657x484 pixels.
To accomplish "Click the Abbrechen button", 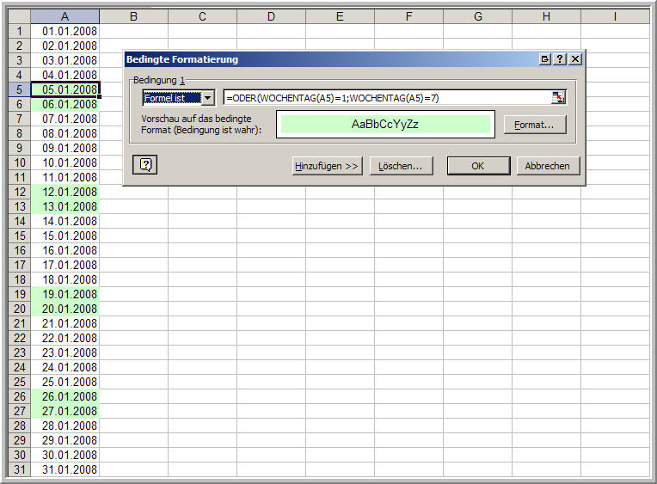I will [x=548, y=166].
